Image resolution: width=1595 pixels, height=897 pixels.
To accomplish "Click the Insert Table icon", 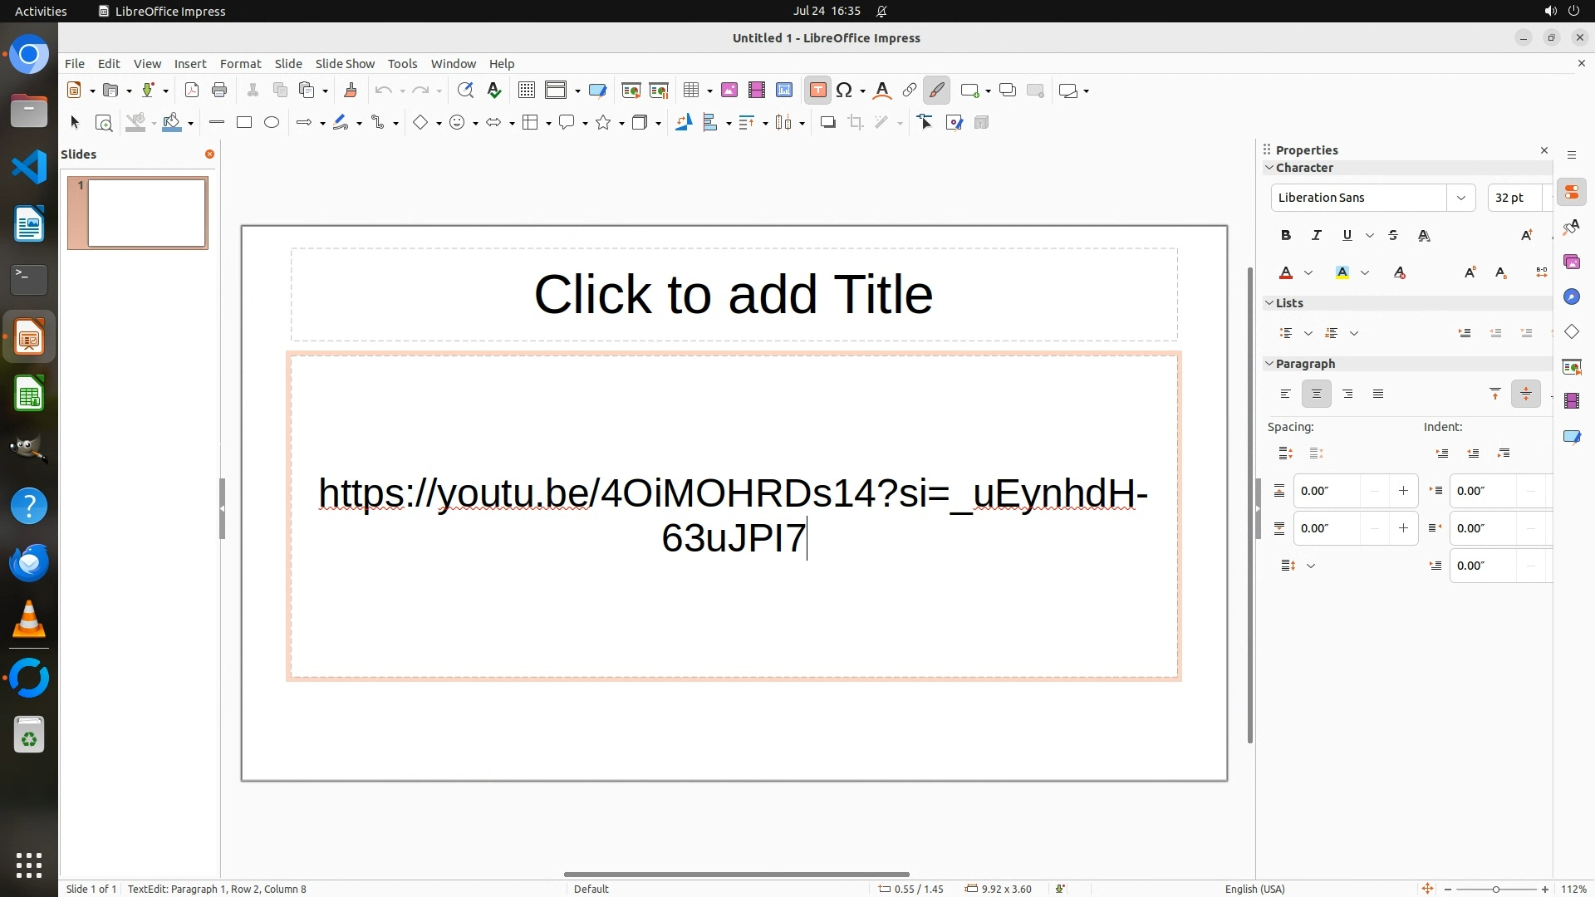I will tap(690, 91).
